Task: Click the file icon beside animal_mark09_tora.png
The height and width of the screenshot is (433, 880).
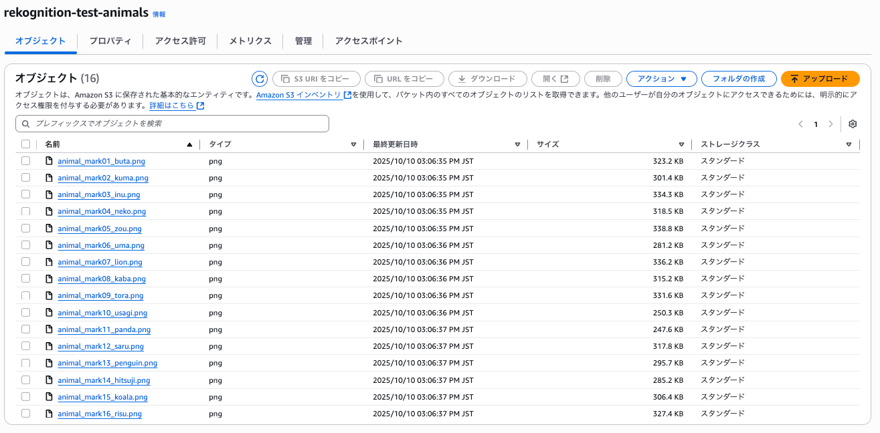Action: pos(49,295)
